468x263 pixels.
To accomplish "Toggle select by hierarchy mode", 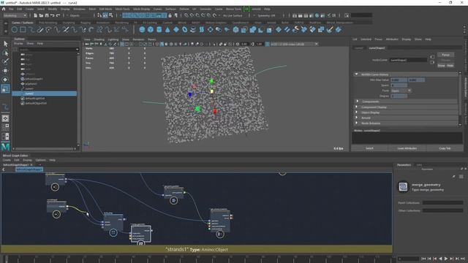I will tap(99, 15).
